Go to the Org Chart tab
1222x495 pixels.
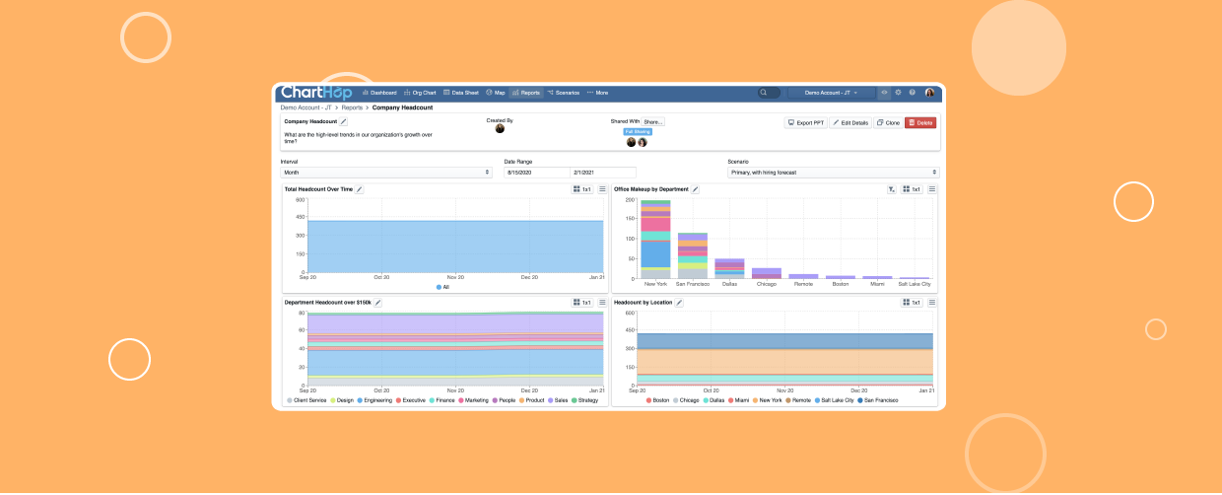(x=421, y=93)
